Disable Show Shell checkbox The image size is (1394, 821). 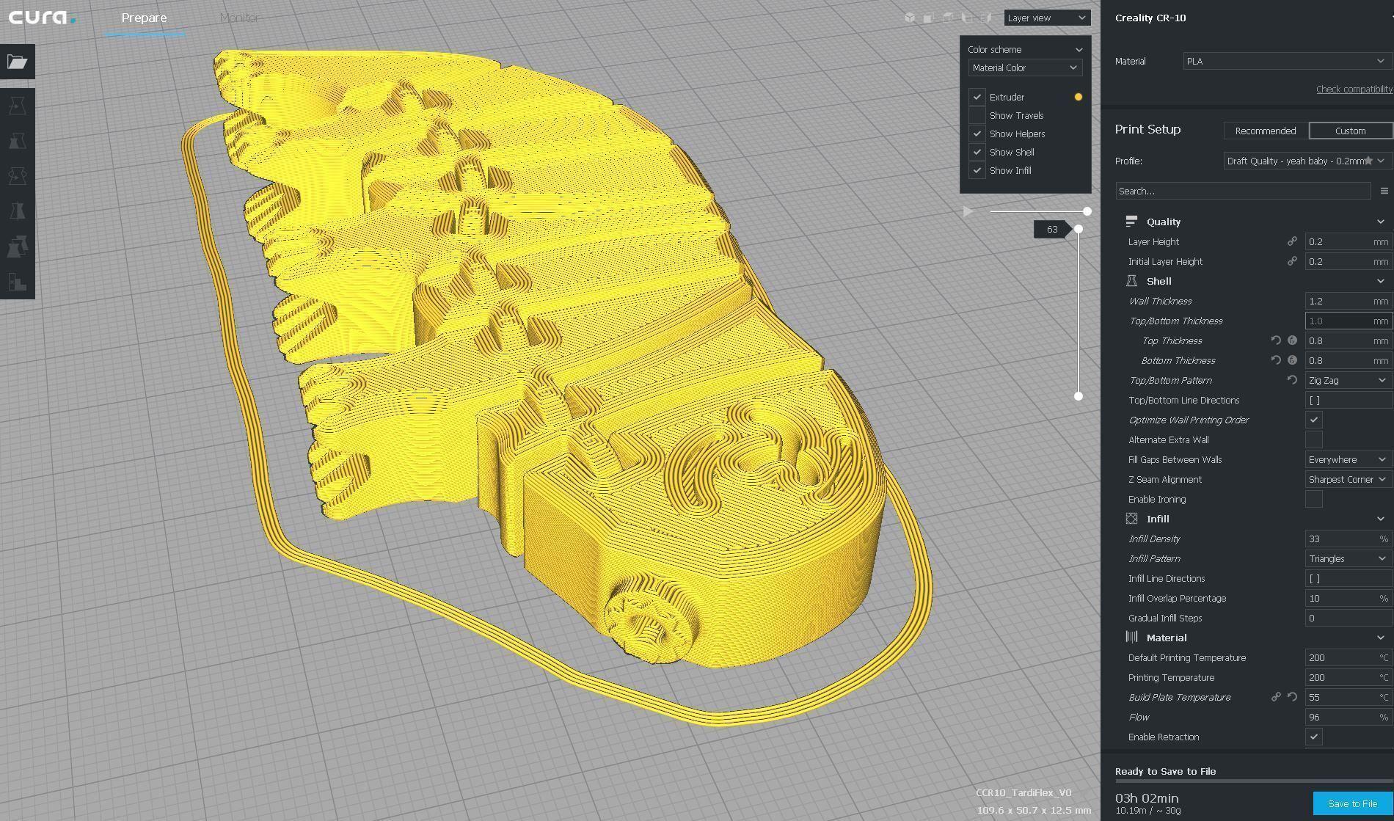(977, 152)
